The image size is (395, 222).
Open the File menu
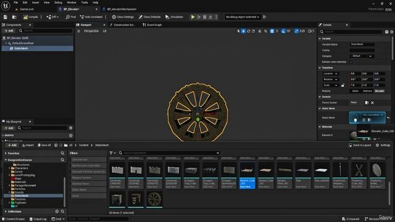(15, 2)
